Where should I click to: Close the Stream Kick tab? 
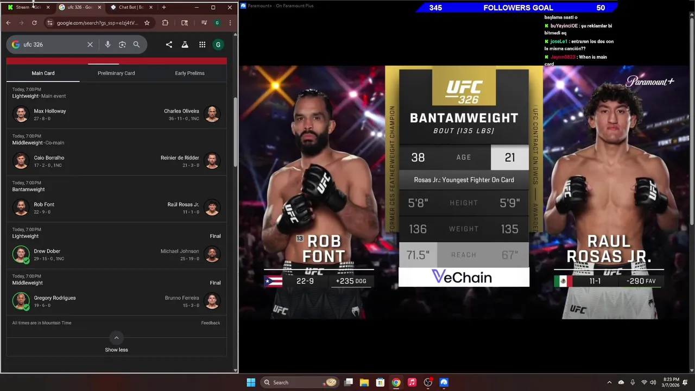[x=48, y=7]
